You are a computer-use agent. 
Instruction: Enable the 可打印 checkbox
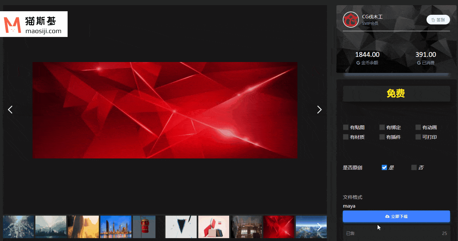tap(418, 137)
